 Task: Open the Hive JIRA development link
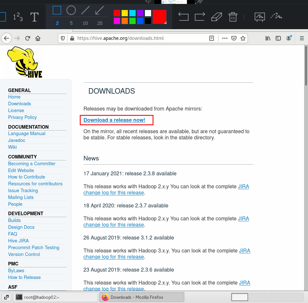point(18,241)
